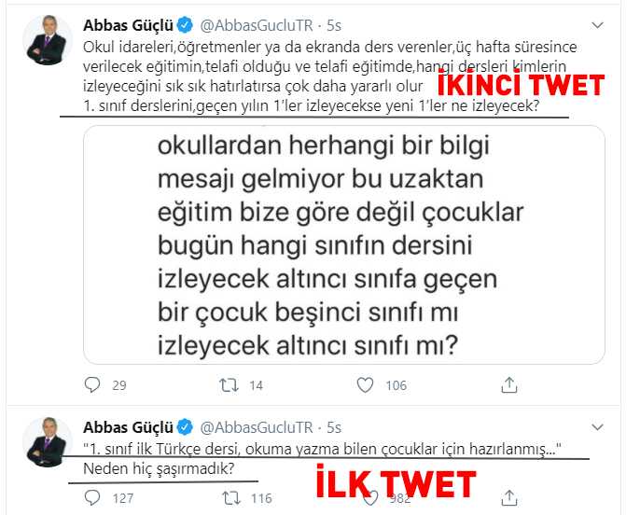Retweet the tweet with 14 retweets
Viewport: 640px width, 515px height.
click(x=229, y=384)
